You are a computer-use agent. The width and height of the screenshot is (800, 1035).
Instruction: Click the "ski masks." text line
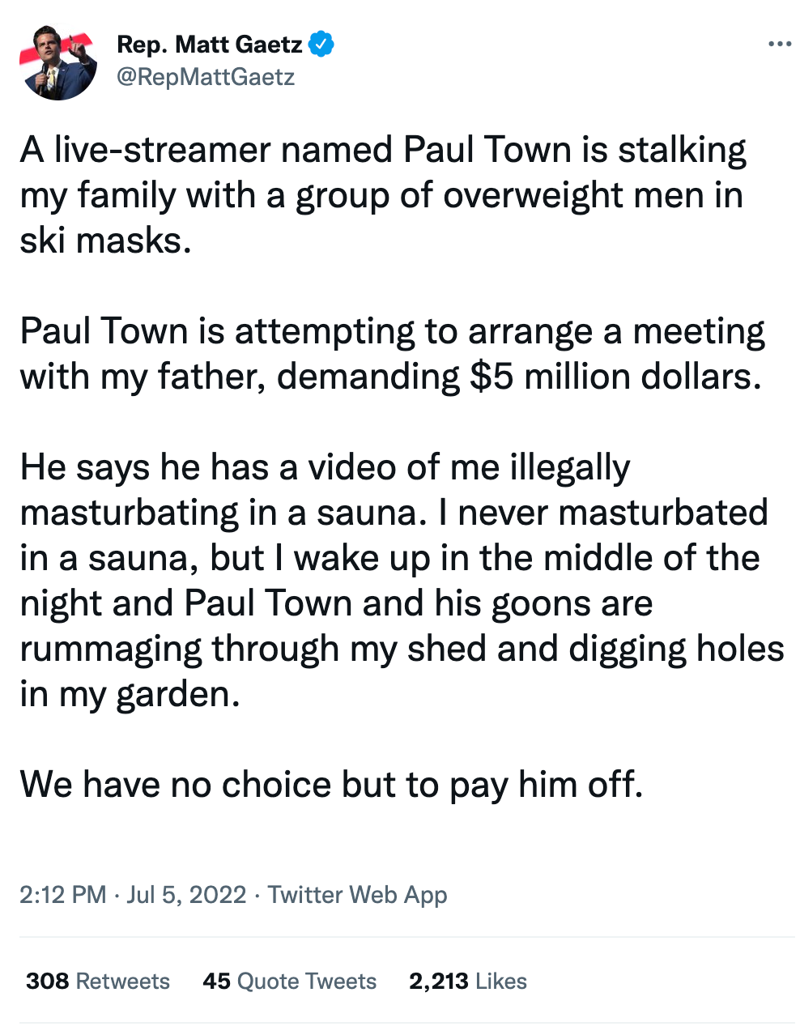pos(105,241)
